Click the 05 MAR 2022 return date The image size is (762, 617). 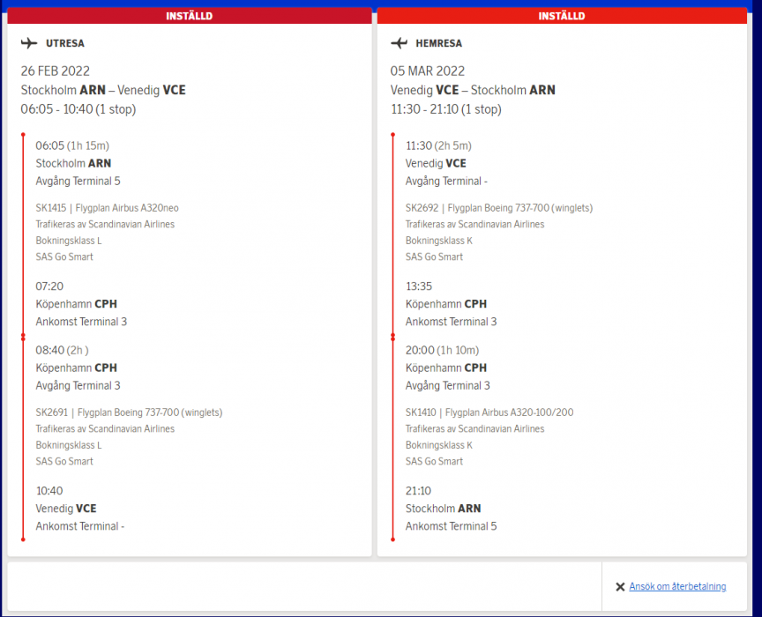(x=427, y=71)
